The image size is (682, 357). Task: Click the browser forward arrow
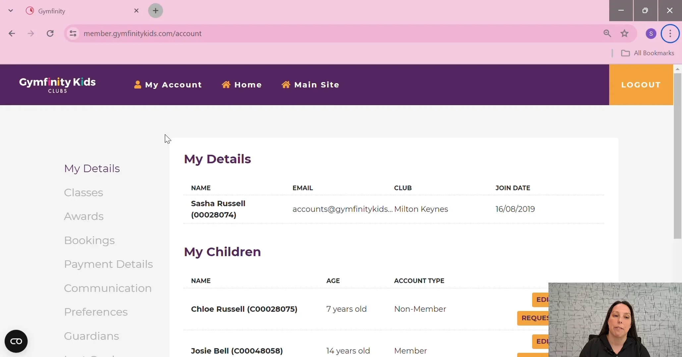tap(31, 33)
